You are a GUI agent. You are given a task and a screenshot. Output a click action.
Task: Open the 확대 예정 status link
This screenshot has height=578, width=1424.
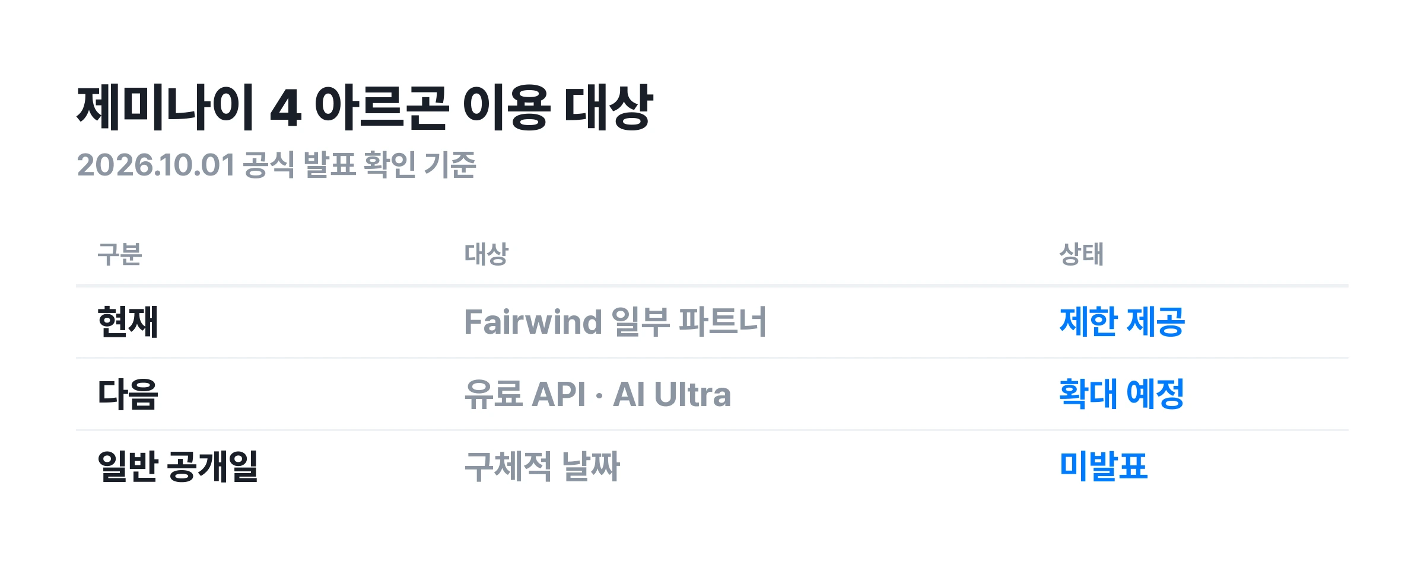(1122, 394)
